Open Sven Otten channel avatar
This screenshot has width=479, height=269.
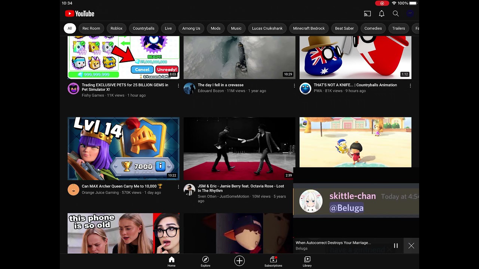coord(189,189)
